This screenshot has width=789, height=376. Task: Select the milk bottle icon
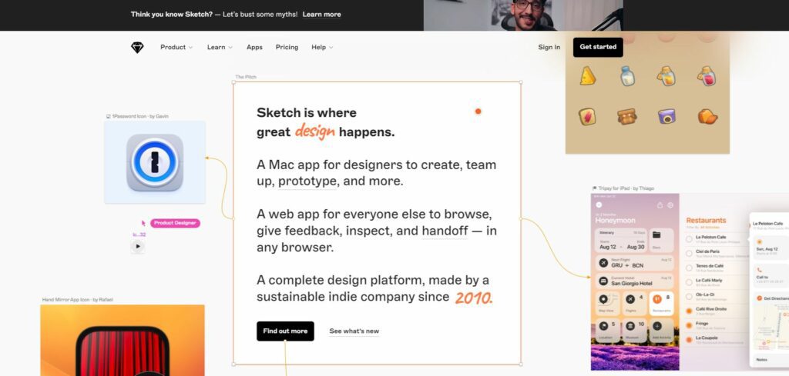pyautogui.click(x=627, y=76)
